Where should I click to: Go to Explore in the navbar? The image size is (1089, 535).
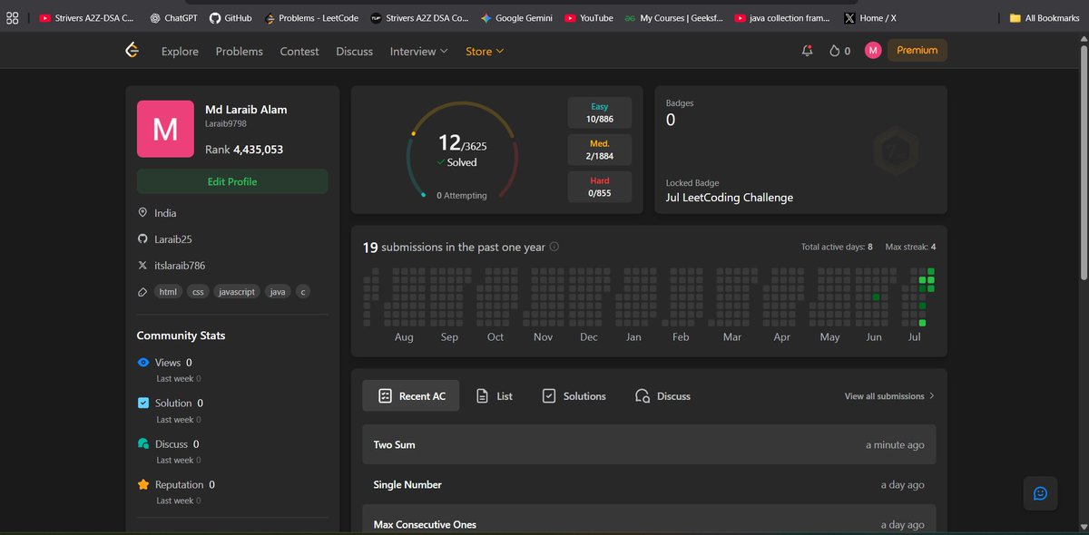tap(180, 52)
